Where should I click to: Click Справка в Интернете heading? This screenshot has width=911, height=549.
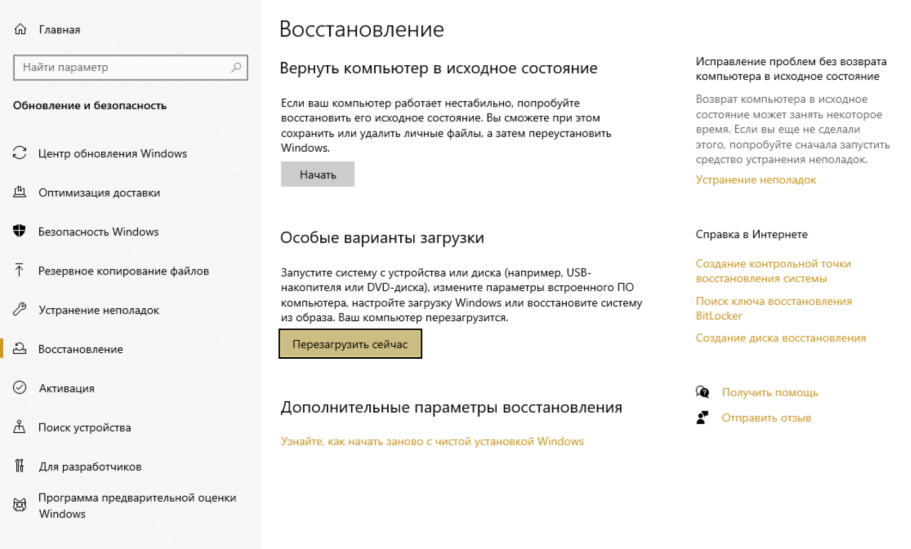[751, 234]
